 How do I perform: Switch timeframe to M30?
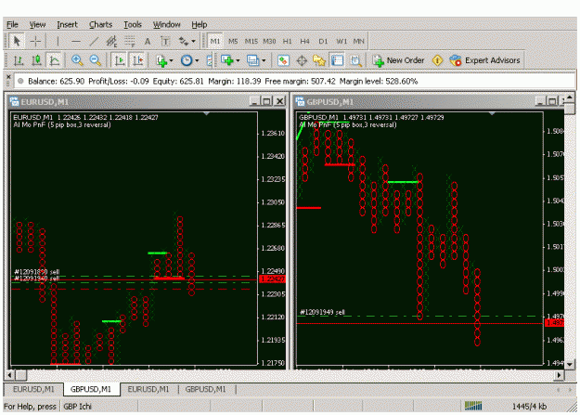click(269, 41)
